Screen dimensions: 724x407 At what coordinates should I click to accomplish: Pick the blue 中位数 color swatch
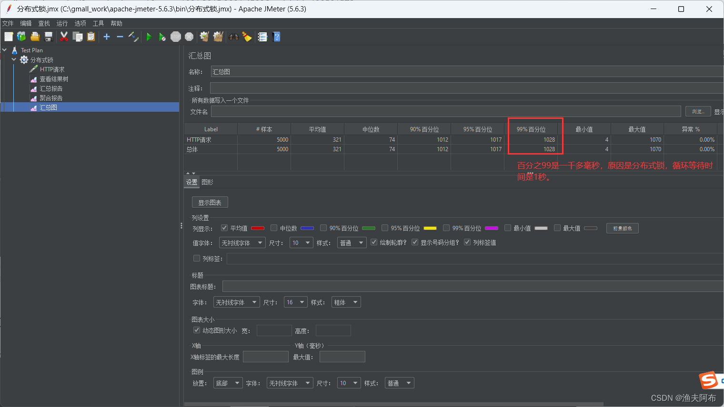coord(307,228)
